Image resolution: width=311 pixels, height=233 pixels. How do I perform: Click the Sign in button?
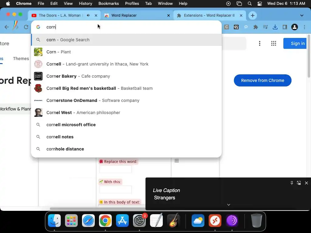click(x=295, y=43)
